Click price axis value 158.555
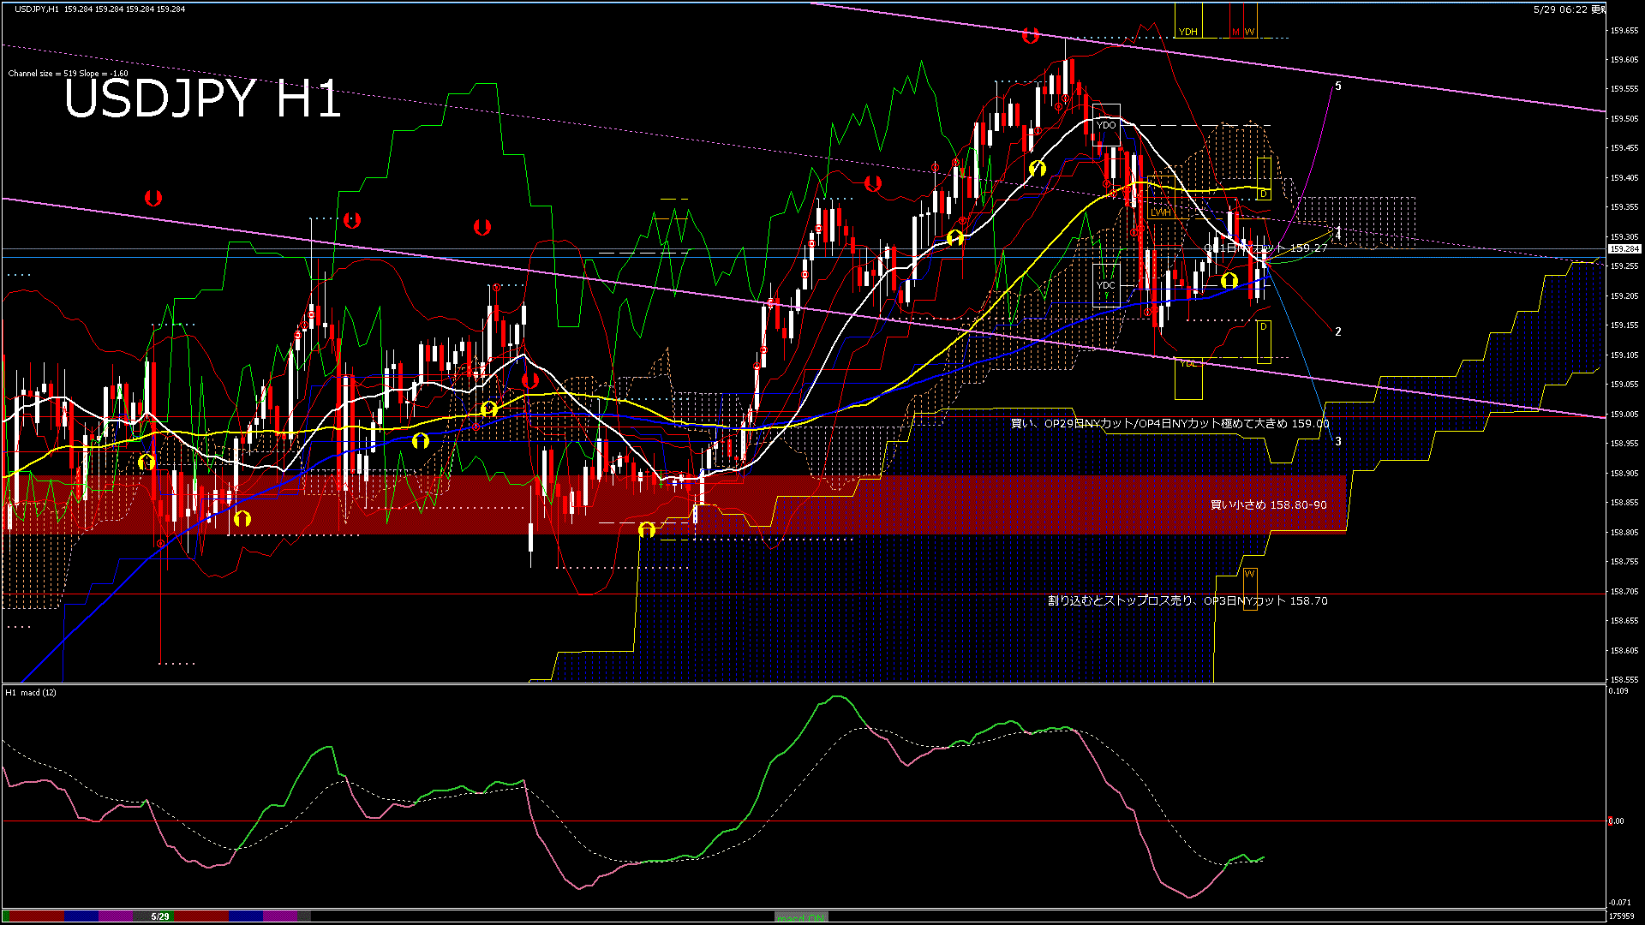Image resolution: width=1645 pixels, height=925 pixels. point(1624,679)
